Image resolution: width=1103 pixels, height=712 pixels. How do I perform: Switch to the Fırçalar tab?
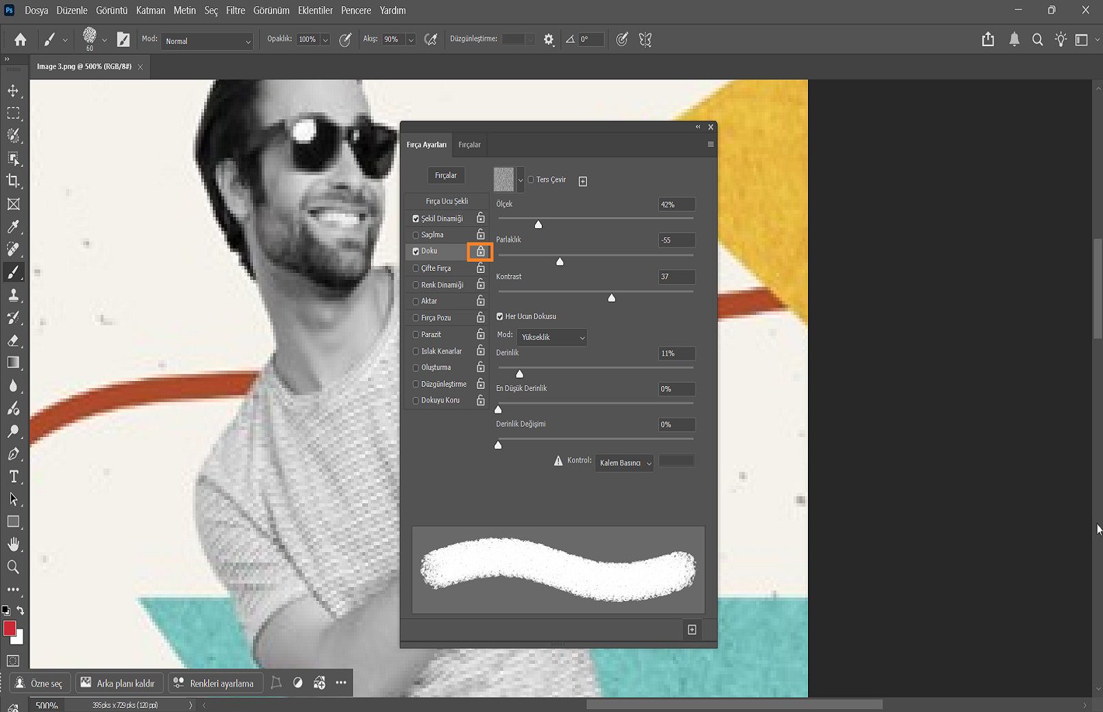pos(469,145)
